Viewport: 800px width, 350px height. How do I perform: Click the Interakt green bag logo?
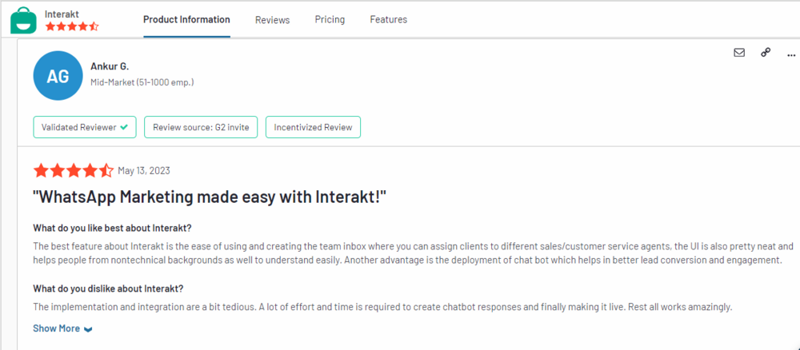23,21
